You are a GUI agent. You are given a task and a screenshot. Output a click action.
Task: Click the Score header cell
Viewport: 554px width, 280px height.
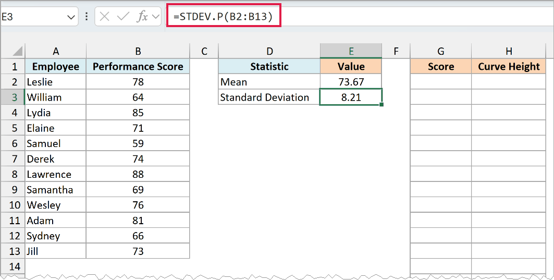pyautogui.click(x=440, y=66)
